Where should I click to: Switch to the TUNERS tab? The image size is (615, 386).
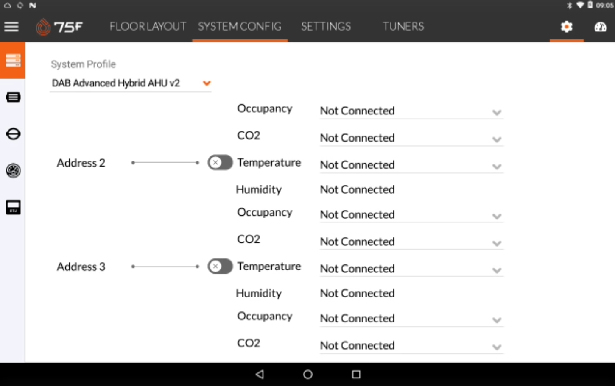point(403,26)
